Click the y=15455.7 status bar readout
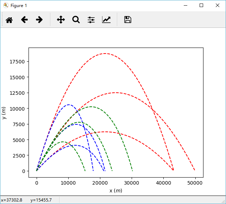 click(x=41, y=200)
